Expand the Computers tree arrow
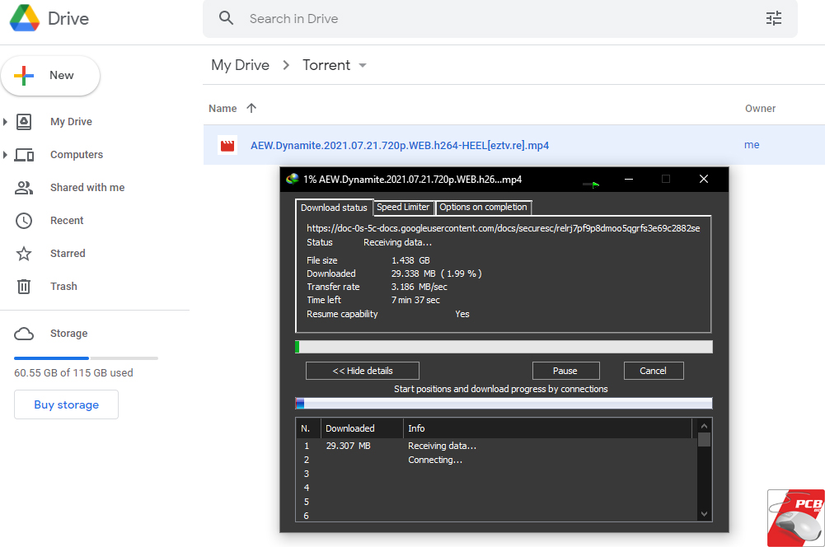 tap(5, 155)
